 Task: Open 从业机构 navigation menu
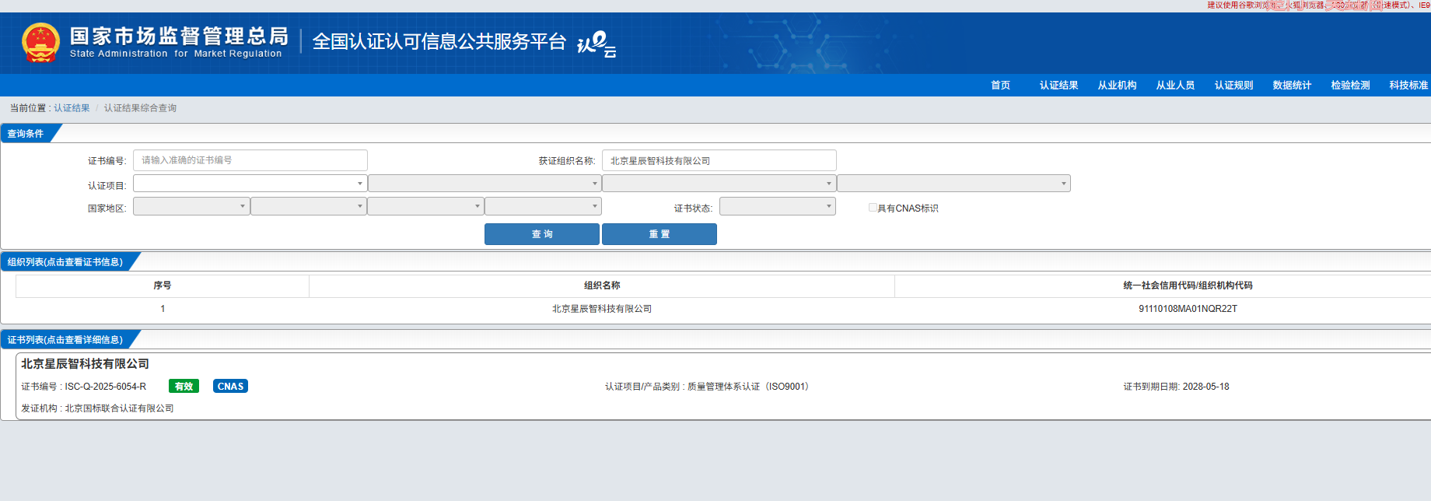[1117, 86]
